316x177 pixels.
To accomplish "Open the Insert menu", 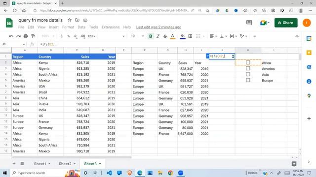I will coord(54,27).
